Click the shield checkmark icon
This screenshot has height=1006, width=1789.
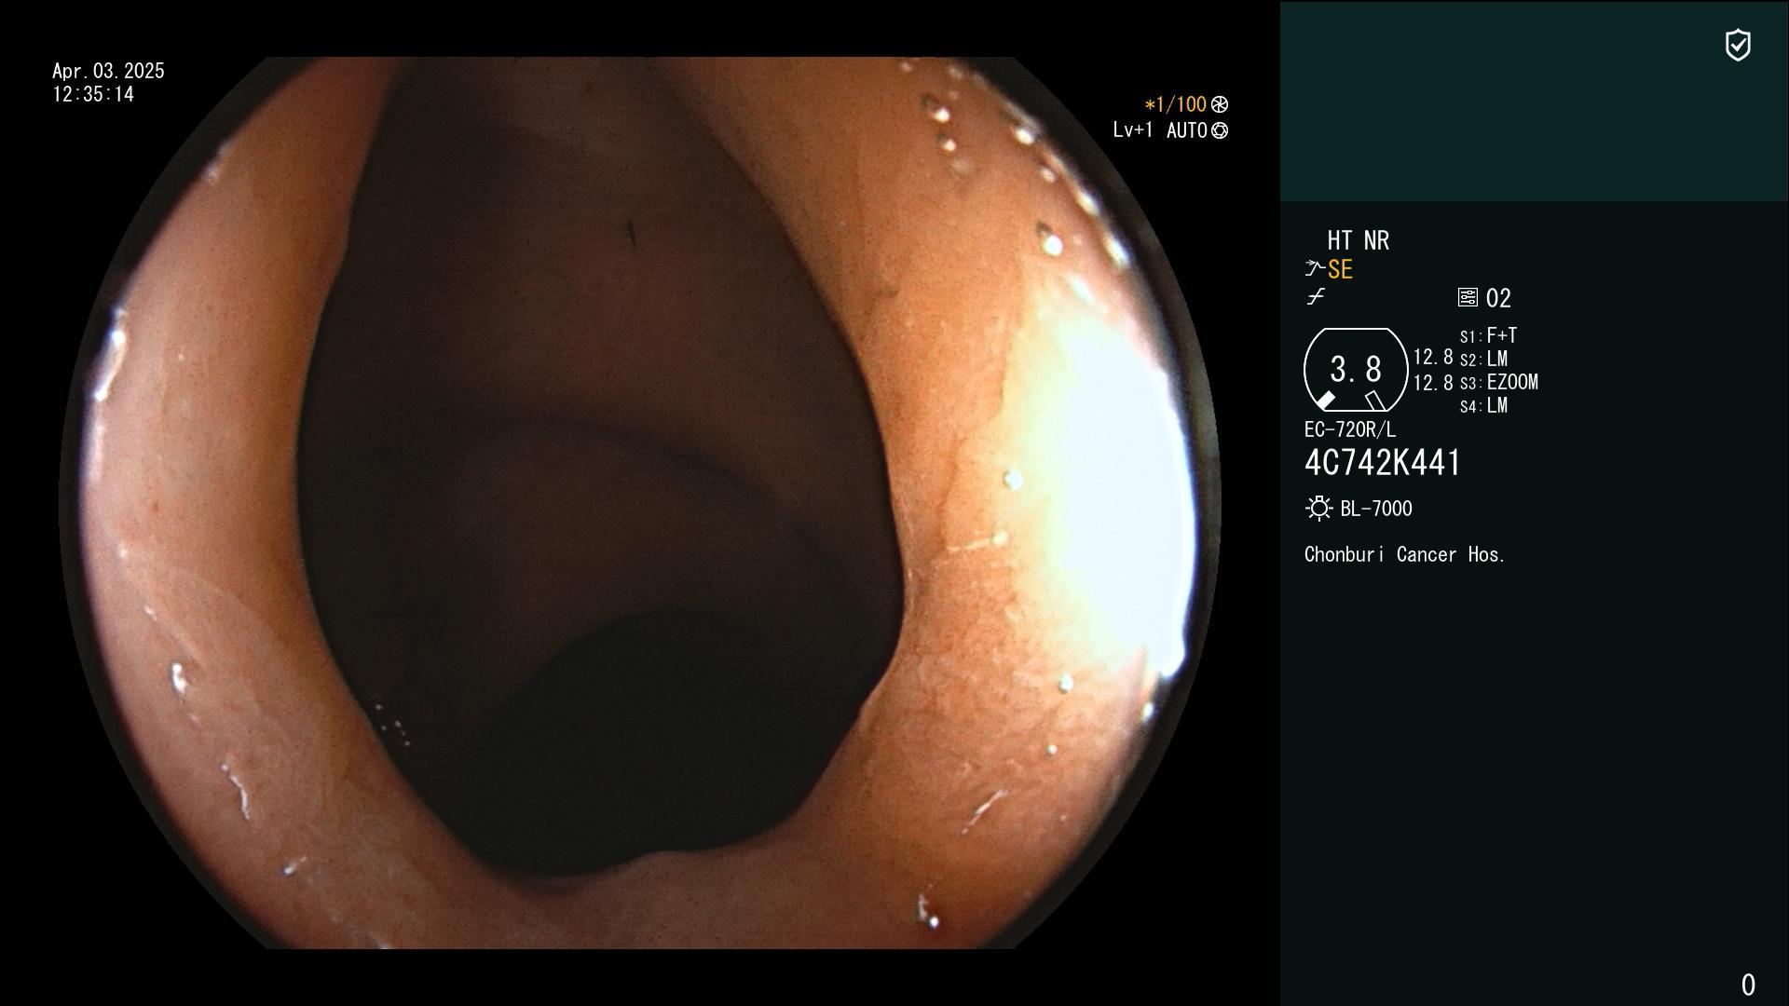1738,45
